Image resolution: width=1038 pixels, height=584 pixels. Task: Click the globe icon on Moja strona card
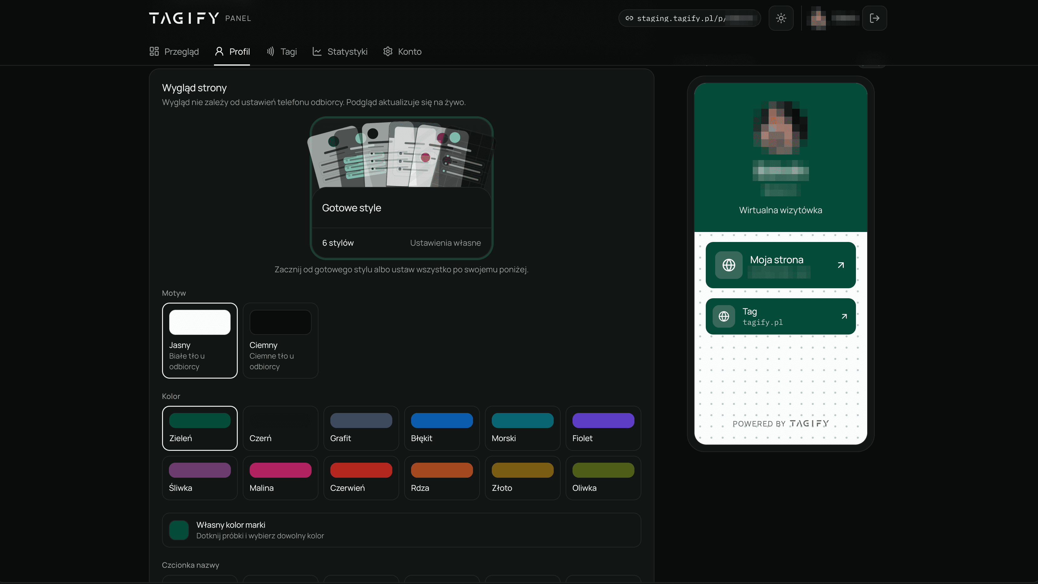729,265
